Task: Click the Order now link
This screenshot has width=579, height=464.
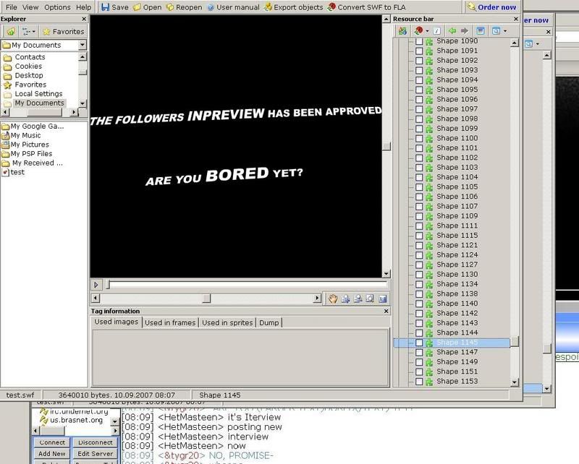Action: [491, 7]
